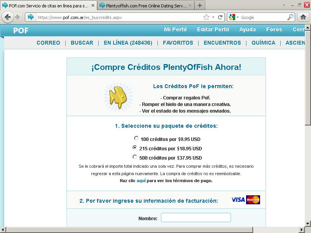The width and height of the screenshot is (311, 233).
Task: Click '2. Por favor ingrese su información' heading
Action: coord(149,201)
